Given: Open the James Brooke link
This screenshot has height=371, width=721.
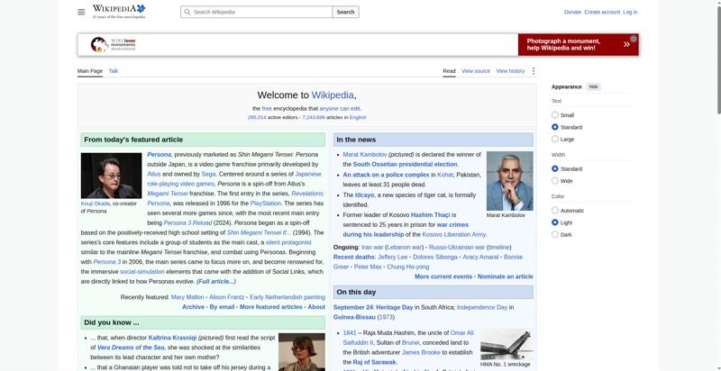Looking at the screenshot, I should pyautogui.click(x=421, y=352).
